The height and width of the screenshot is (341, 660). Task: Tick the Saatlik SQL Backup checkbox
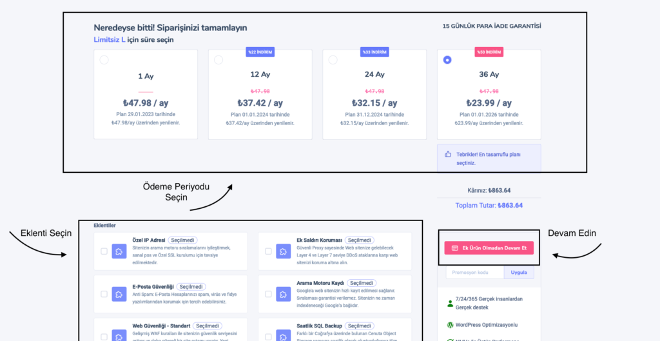268,336
